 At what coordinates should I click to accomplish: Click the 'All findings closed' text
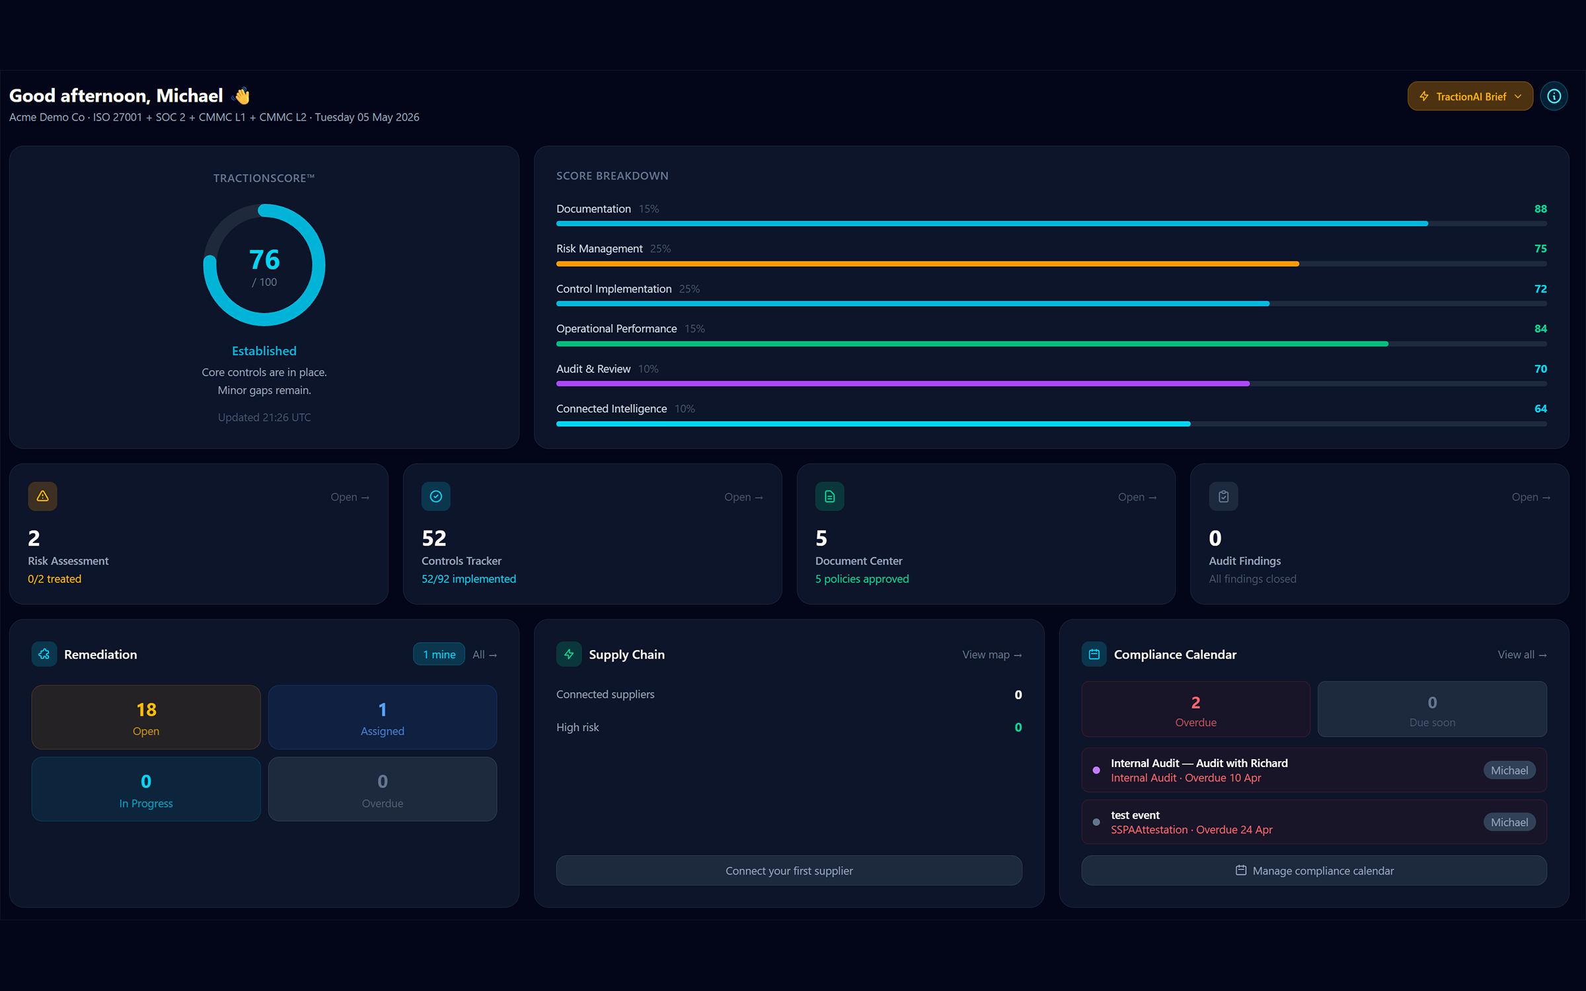1252,579
